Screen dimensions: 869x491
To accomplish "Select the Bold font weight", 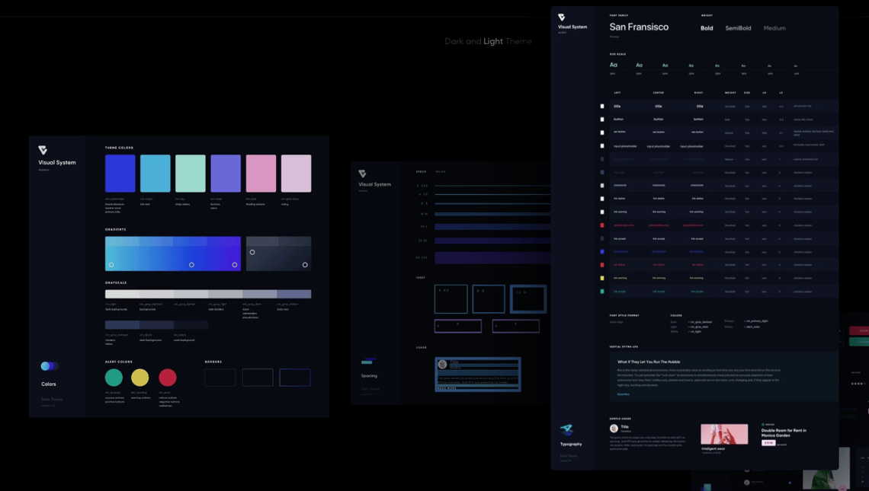I will 707,28.
